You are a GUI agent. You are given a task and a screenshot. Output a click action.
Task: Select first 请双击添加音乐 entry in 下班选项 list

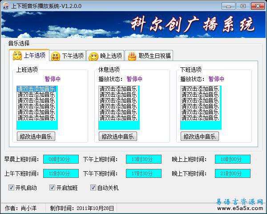coord(200,89)
